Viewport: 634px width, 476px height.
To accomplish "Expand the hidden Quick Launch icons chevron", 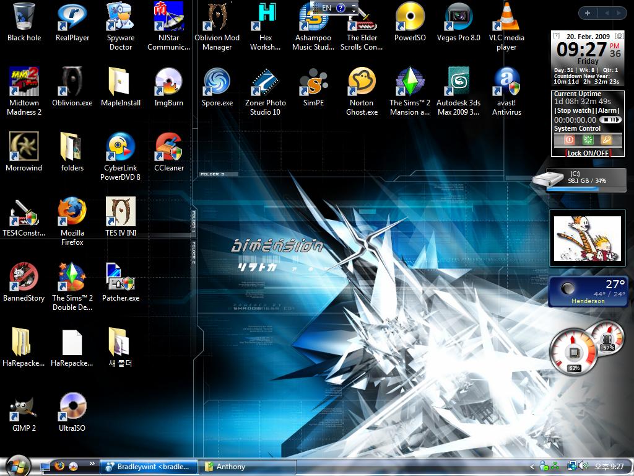I will click(x=92, y=463).
